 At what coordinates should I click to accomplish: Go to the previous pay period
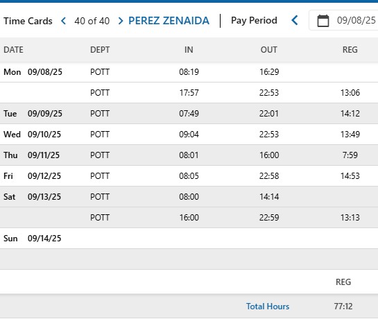(x=295, y=20)
